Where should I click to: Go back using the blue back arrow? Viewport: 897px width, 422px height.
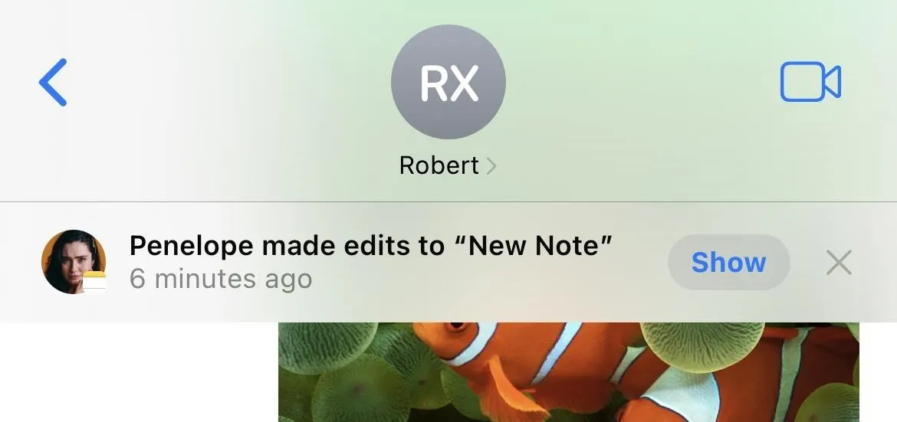click(53, 82)
